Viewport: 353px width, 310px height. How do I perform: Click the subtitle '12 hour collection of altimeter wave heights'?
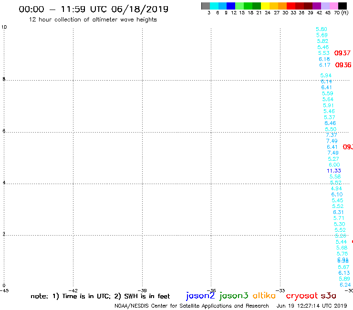(x=93, y=20)
